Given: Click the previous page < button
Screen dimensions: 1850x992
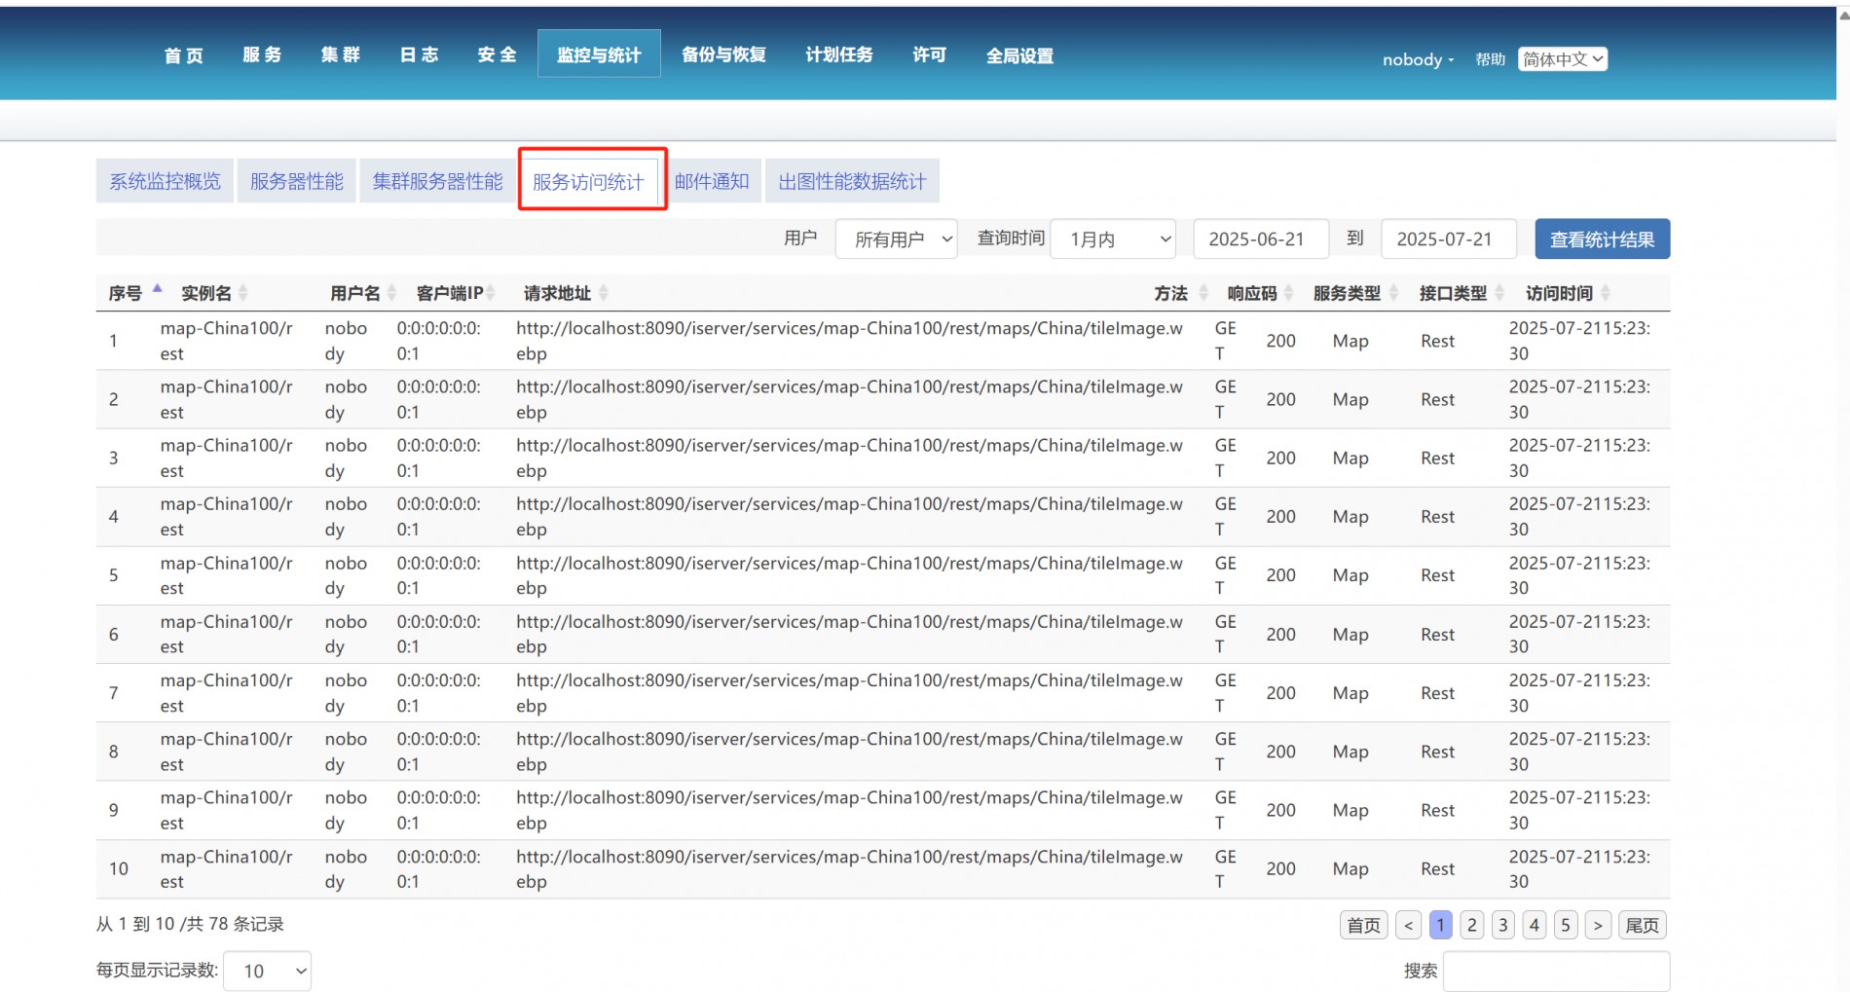Looking at the screenshot, I should click(1408, 925).
